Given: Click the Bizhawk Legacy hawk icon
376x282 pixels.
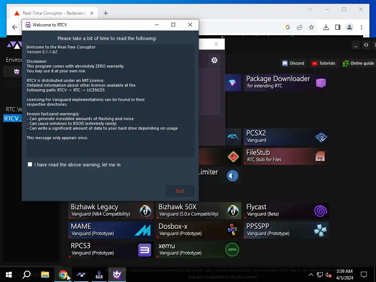Looking at the screenshot, I should tap(145, 211).
